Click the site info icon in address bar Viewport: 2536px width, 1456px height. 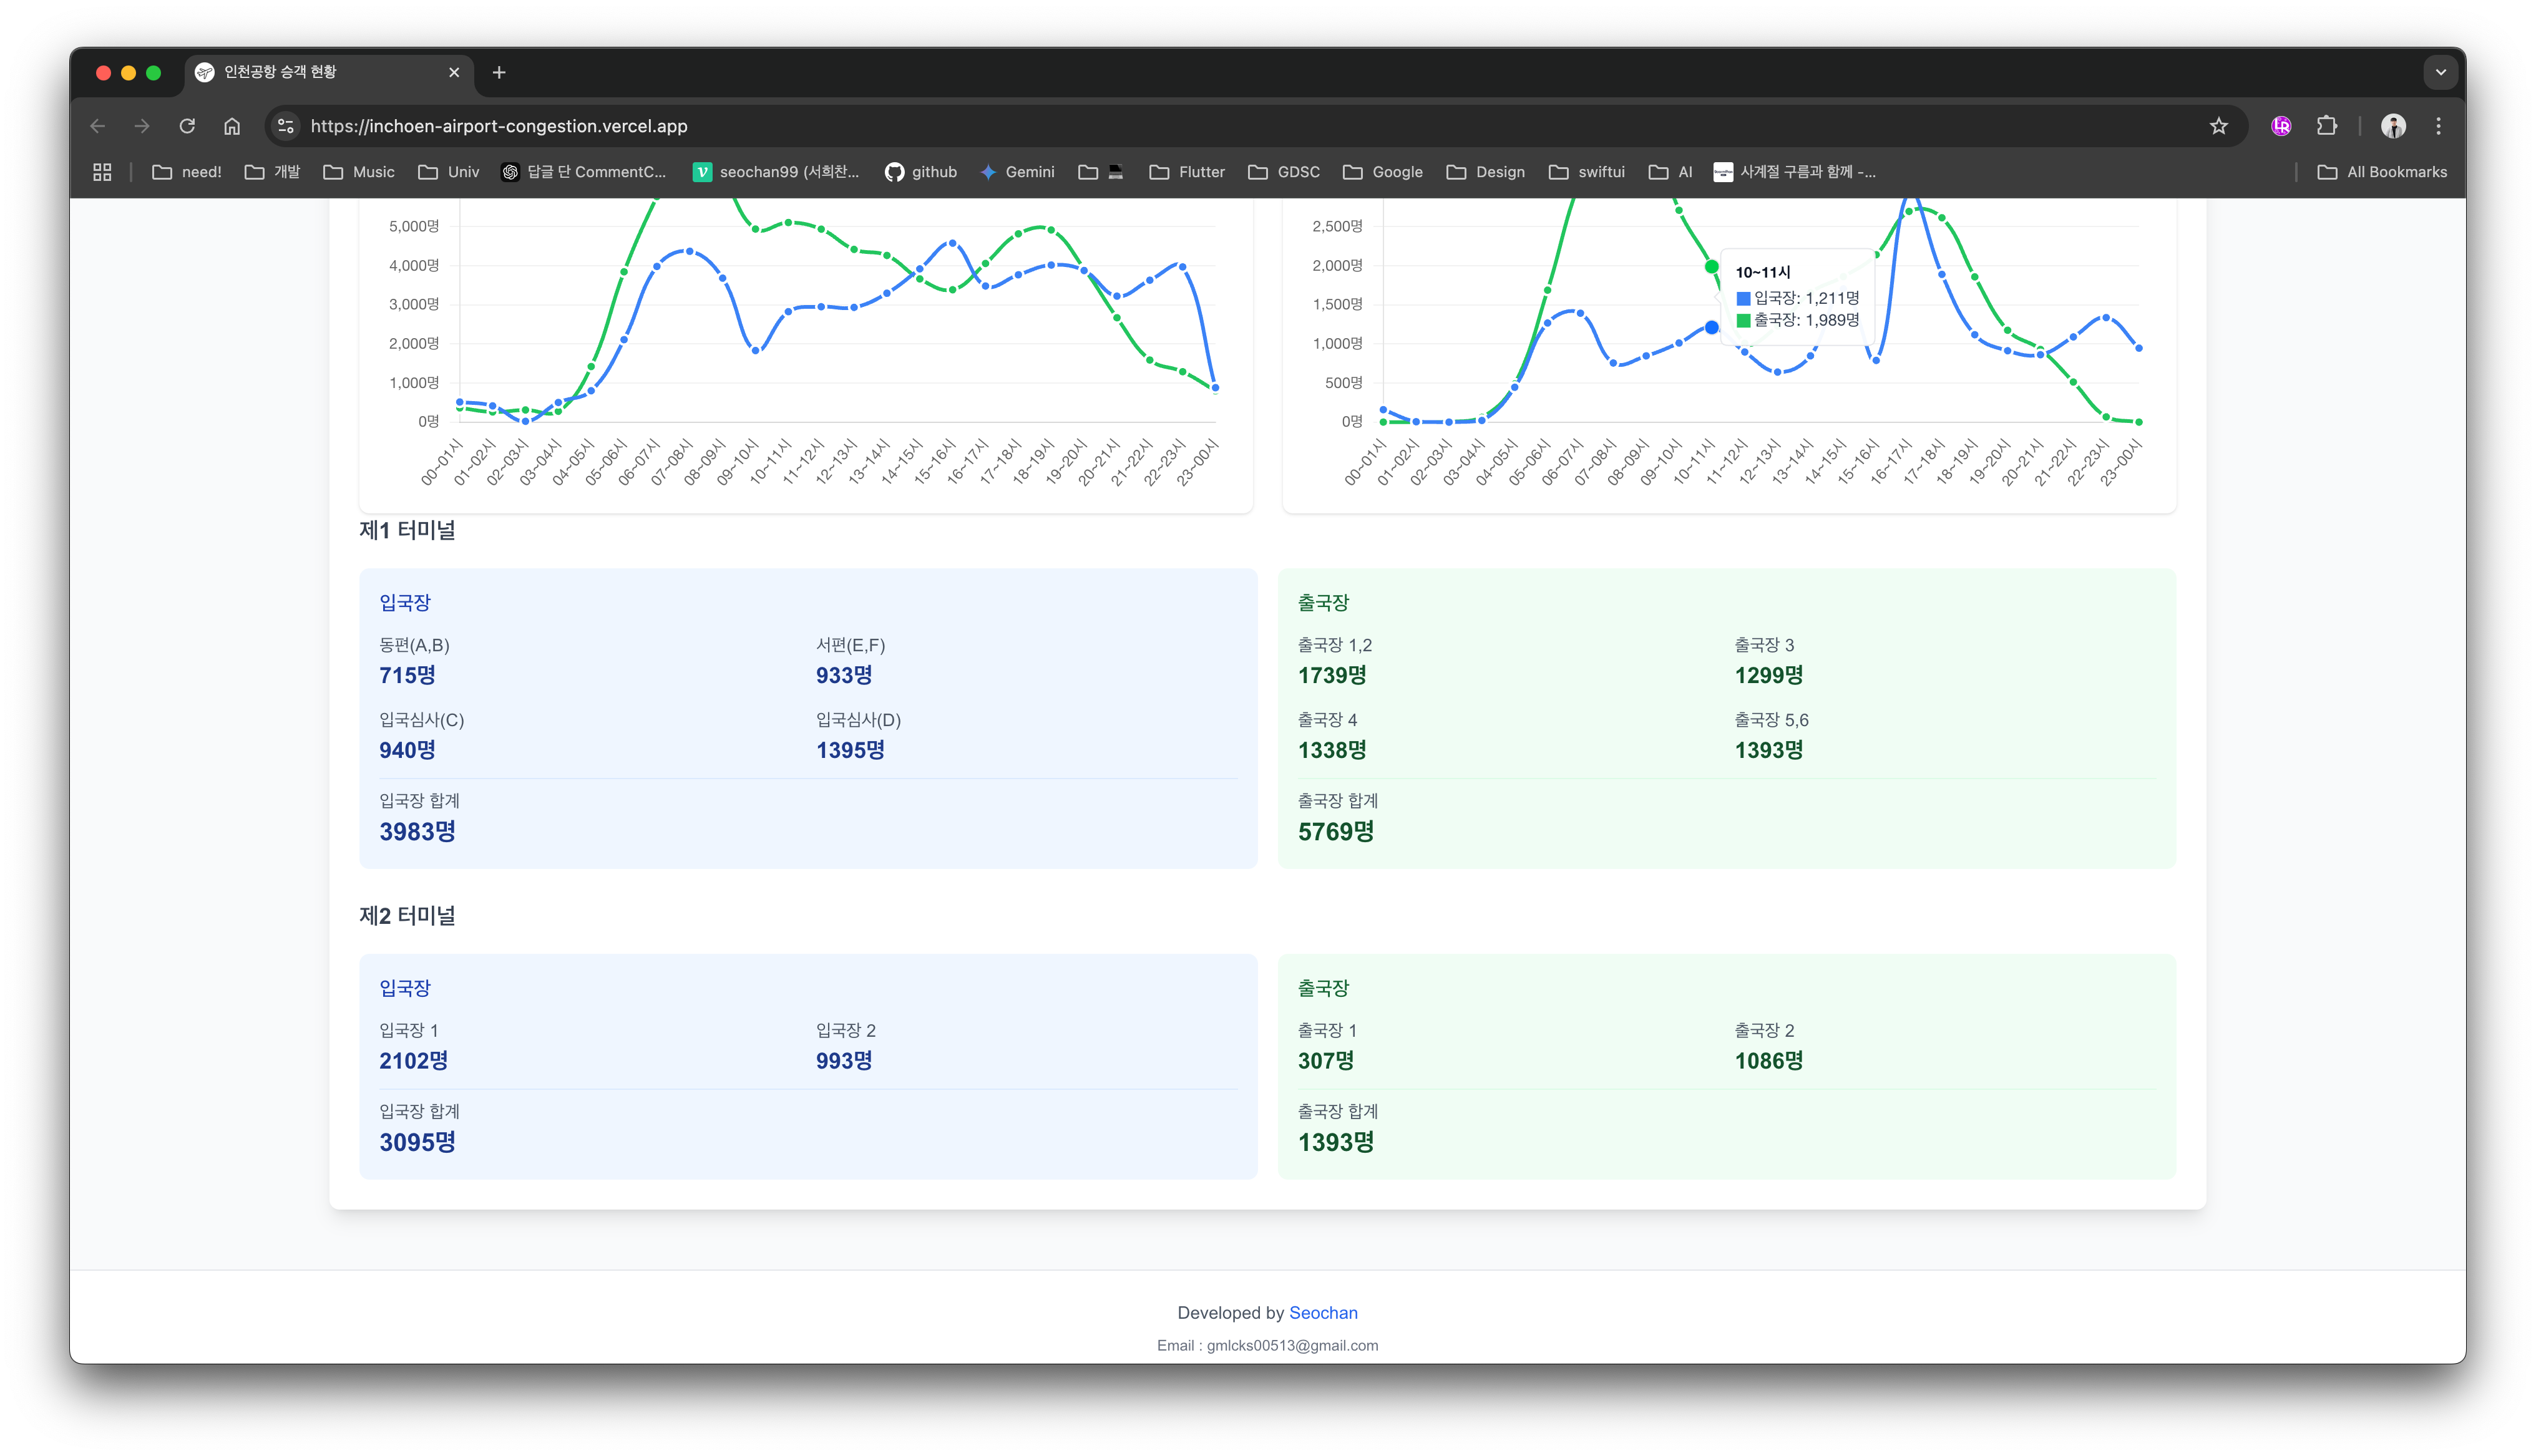(286, 126)
